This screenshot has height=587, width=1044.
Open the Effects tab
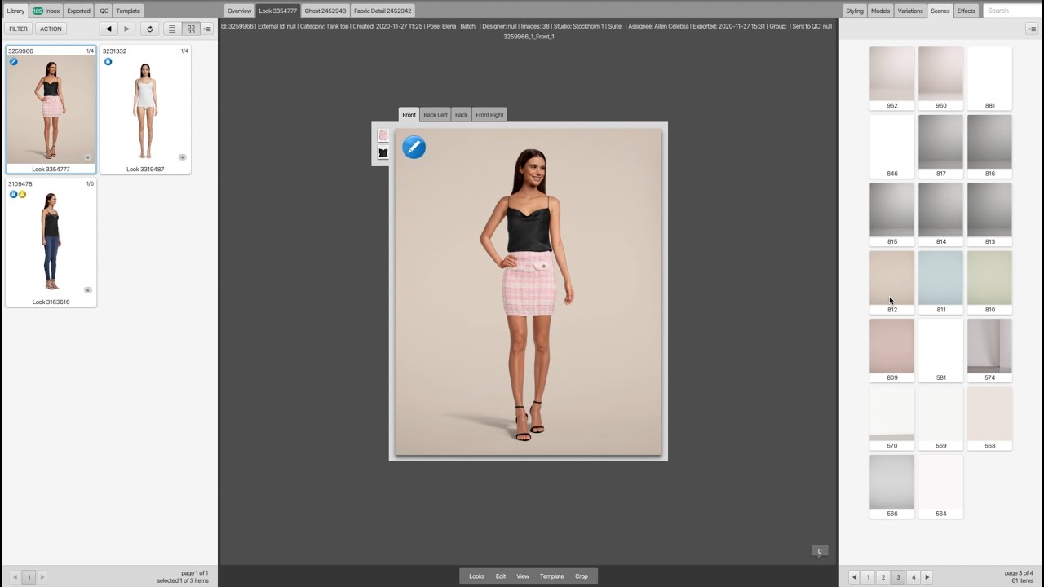coord(967,11)
